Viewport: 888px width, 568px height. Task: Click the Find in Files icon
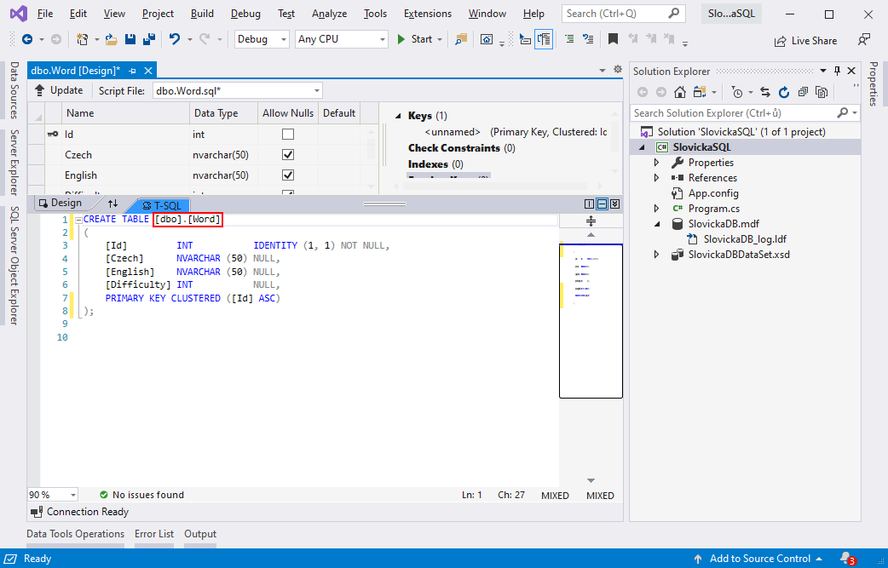click(x=462, y=39)
